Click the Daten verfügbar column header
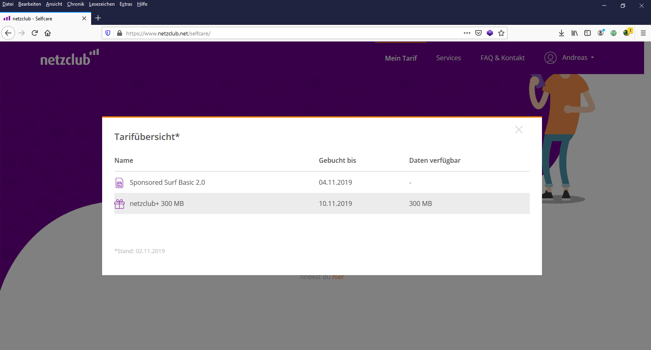 point(435,160)
